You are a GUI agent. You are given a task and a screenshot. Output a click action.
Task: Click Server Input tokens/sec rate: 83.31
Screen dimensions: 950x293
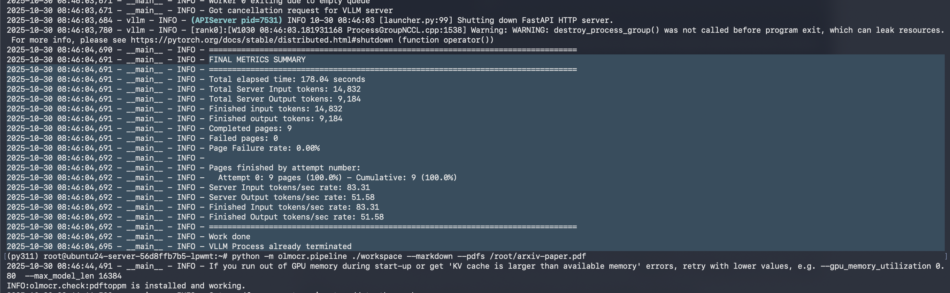(x=289, y=188)
